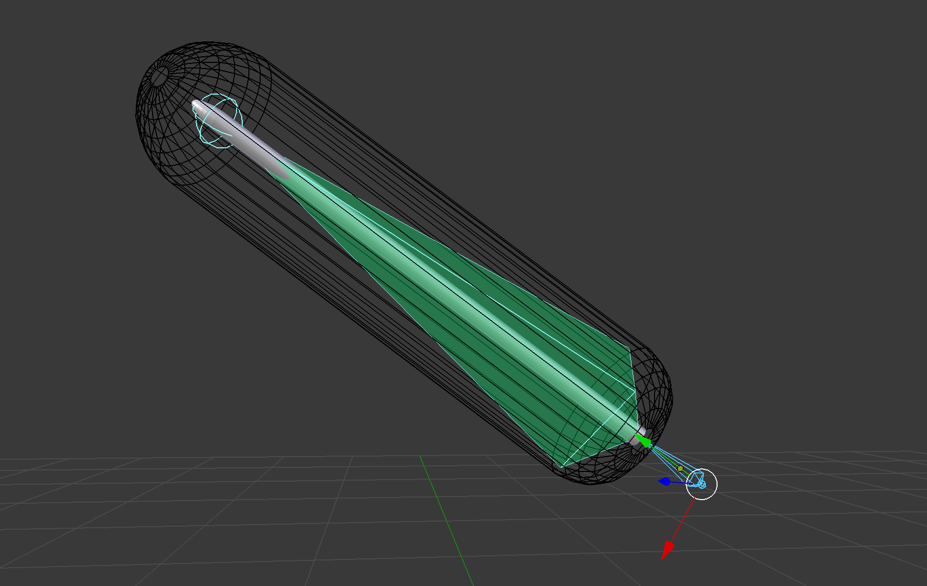Click the white circle gizmo outline
Viewport: 927px width, 586px height.
coord(702,484)
